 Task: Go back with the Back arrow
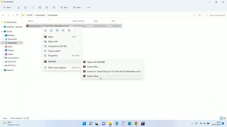(x=3, y=15)
